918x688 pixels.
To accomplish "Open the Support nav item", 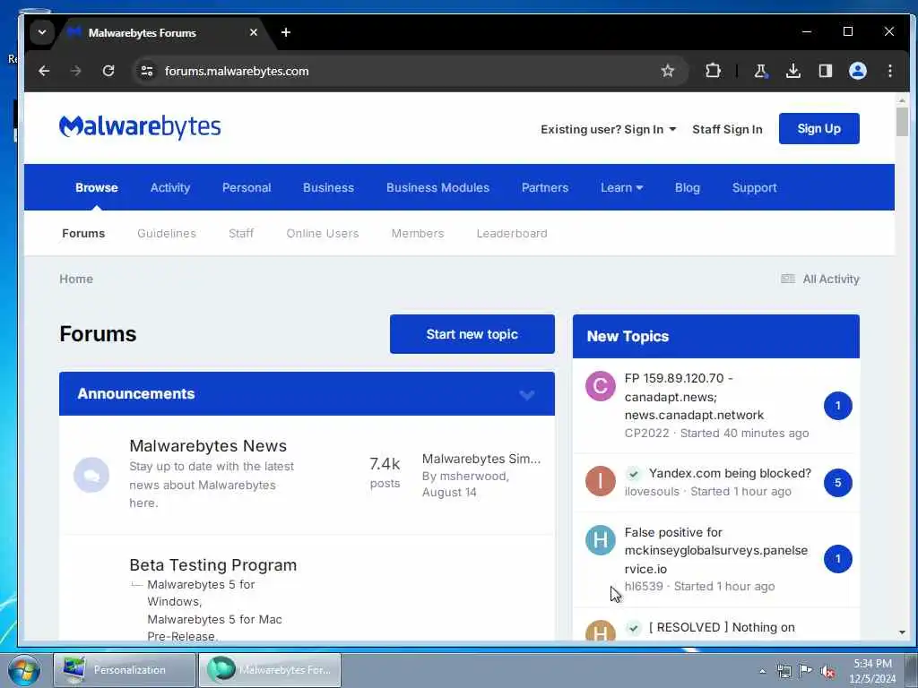I will pyautogui.click(x=754, y=187).
